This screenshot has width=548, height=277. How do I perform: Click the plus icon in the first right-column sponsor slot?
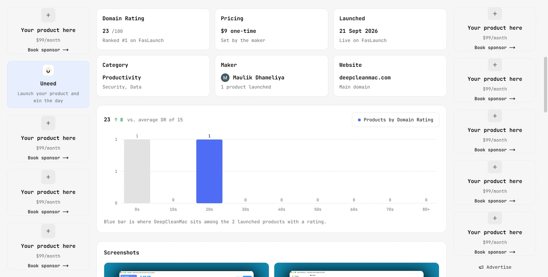(495, 14)
